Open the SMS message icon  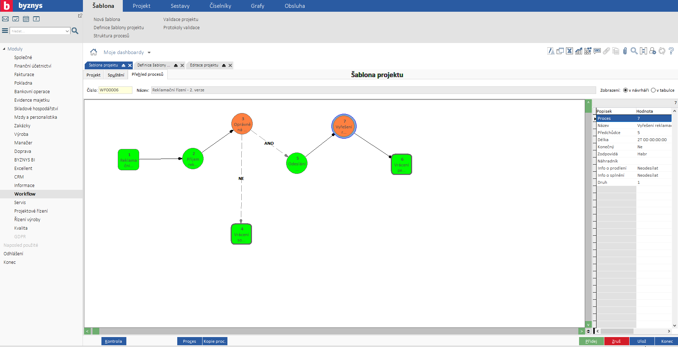[597, 51]
